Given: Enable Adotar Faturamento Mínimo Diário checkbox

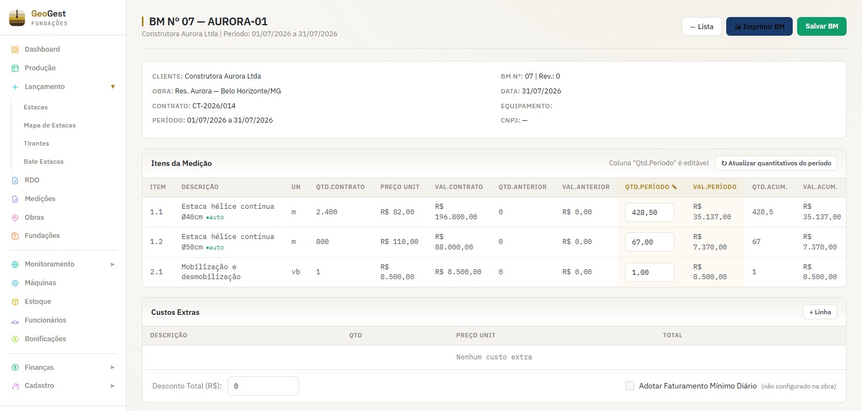Looking at the screenshot, I should [x=630, y=386].
